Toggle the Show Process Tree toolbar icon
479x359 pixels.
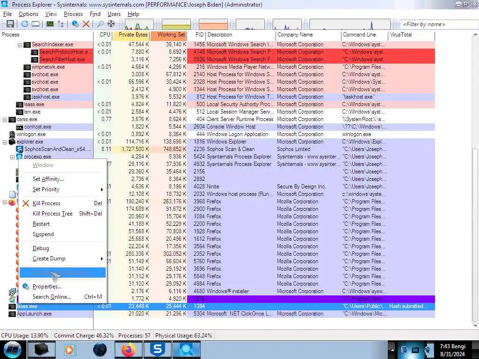click(x=60, y=24)
